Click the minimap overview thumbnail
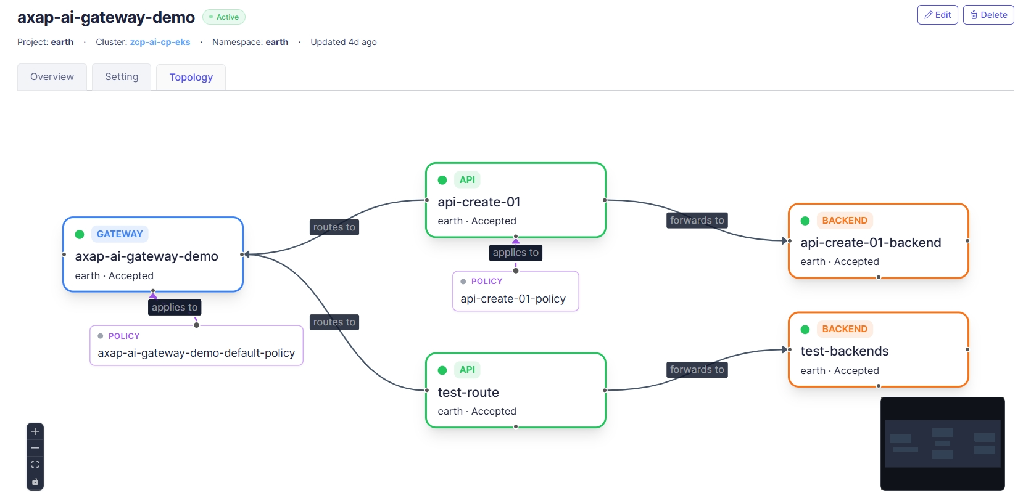The width and height of the screenshot is (1031, 501). click(943, 444)
